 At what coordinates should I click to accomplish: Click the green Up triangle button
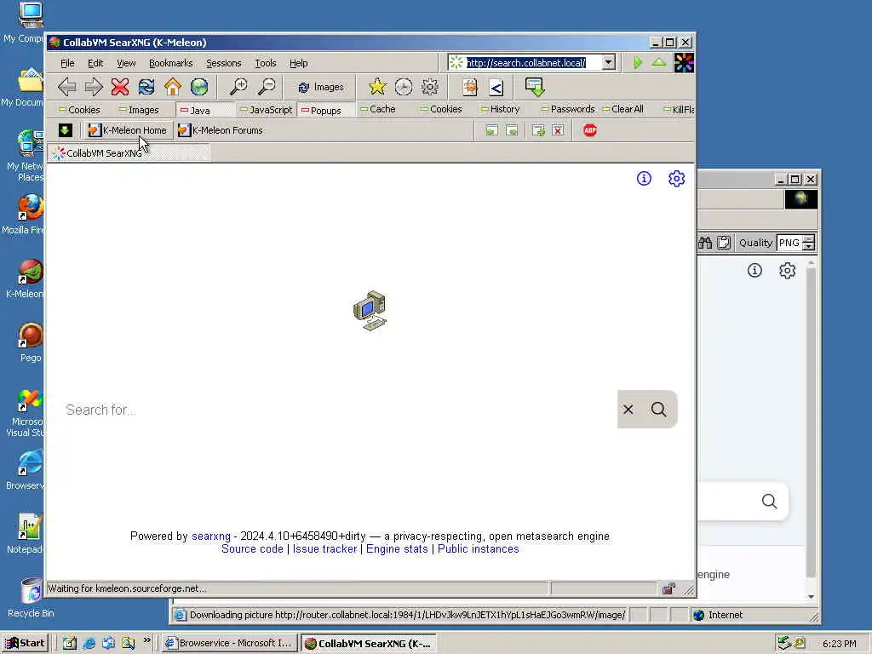tap(659, 62)
